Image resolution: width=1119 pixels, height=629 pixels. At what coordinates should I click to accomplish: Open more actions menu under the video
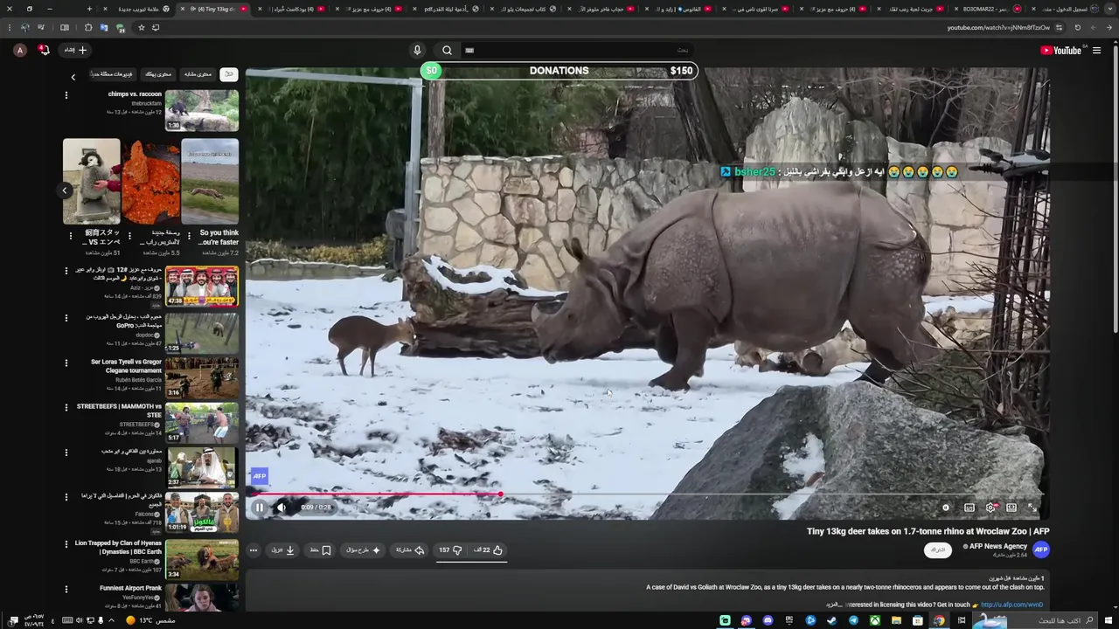click(x=254, y=550)
